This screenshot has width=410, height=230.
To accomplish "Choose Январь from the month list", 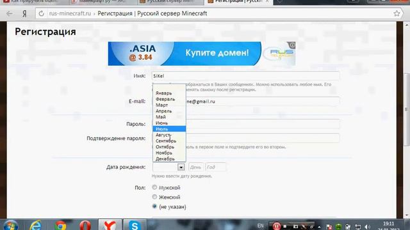I will 169,93.
